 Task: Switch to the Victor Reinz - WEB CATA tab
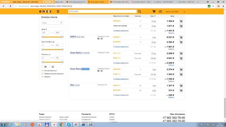pyautogui.click(x=185, y=2)
